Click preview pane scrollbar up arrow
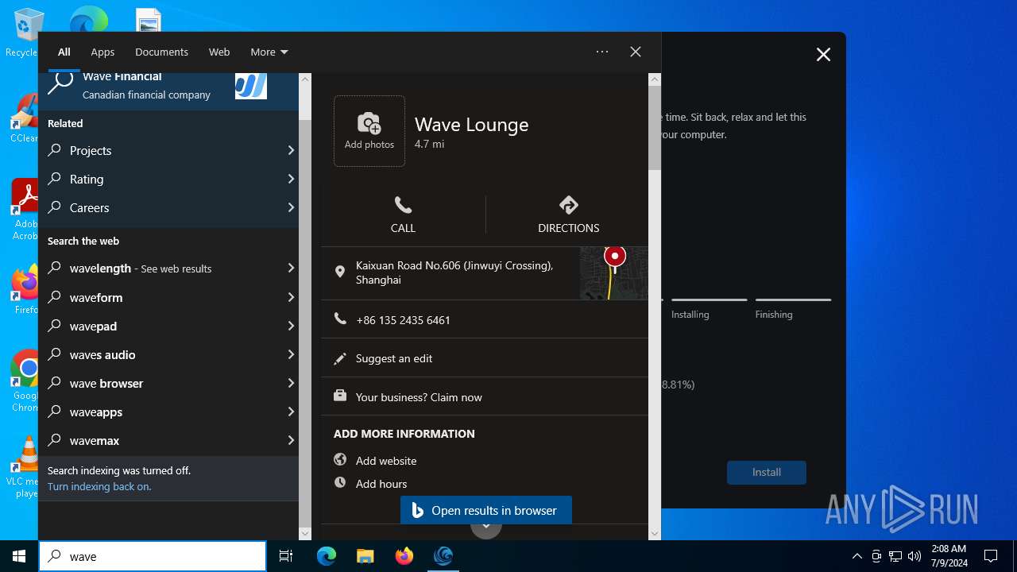The width and height of the screenshot is (1017, 572). [655, 79]
